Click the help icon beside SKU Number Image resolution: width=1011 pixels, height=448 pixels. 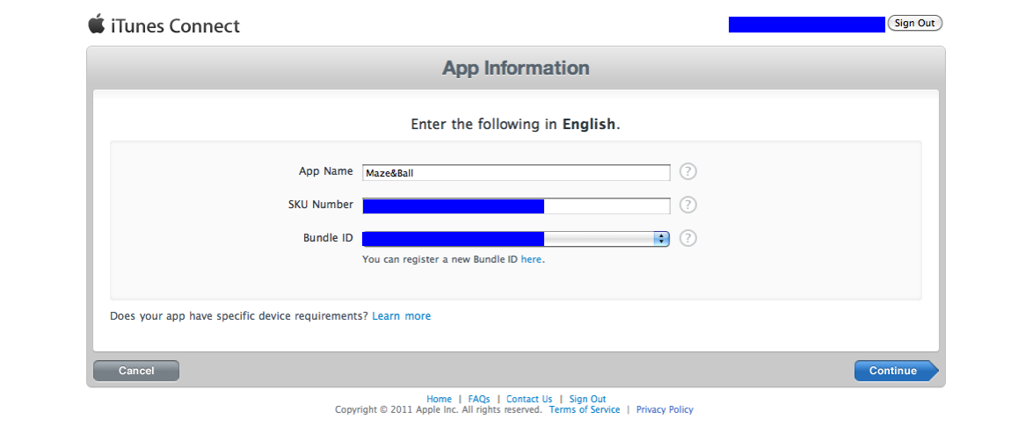click(x=688, y=205)
